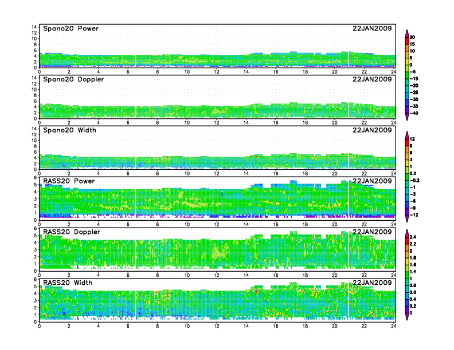Click the '-12' label on the middle colorbar
Viewport: 454px width, 350px height.
pyautogui.click(x=414, y=215)
